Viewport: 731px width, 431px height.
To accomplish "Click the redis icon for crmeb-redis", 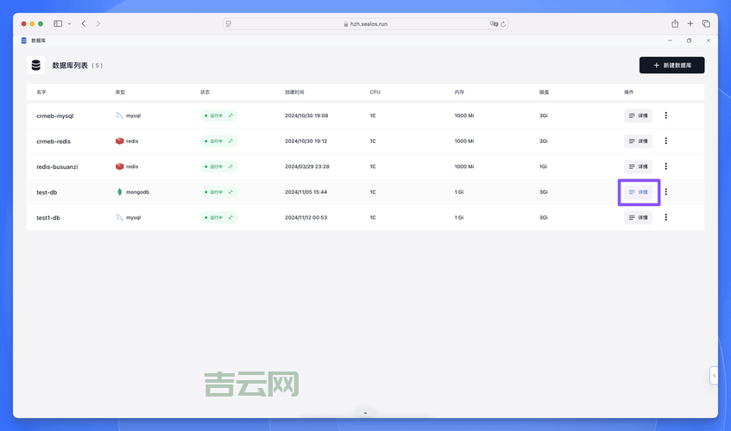I will 120,141.
